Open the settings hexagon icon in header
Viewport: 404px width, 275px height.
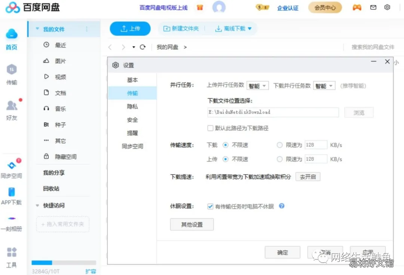point(387,7)
